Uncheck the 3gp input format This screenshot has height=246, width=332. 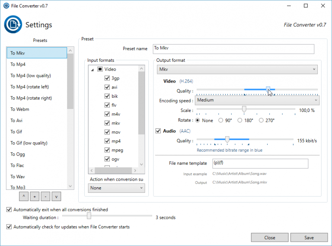[107, 78]
